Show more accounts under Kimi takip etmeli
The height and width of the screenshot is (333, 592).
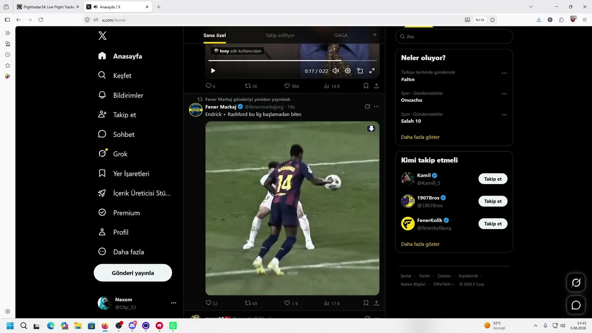pos(420,244)
